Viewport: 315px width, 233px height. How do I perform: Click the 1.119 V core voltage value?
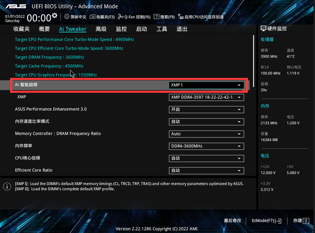[x=293, y=73]
